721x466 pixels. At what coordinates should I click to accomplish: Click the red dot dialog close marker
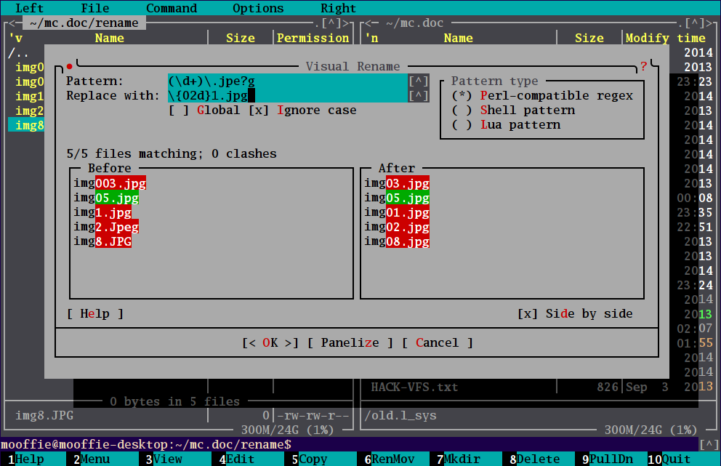[70, 66]
